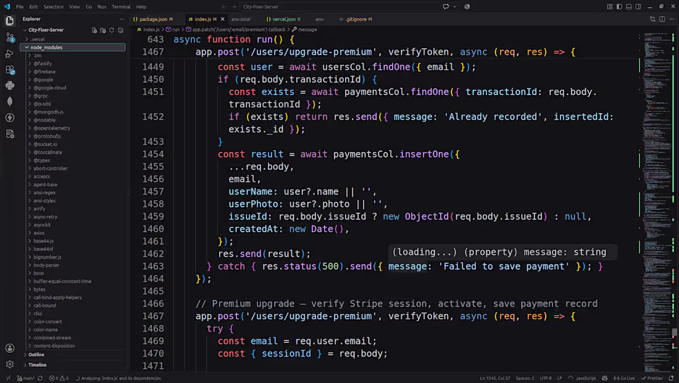Open the Terminal menu

tap(121, 7)
